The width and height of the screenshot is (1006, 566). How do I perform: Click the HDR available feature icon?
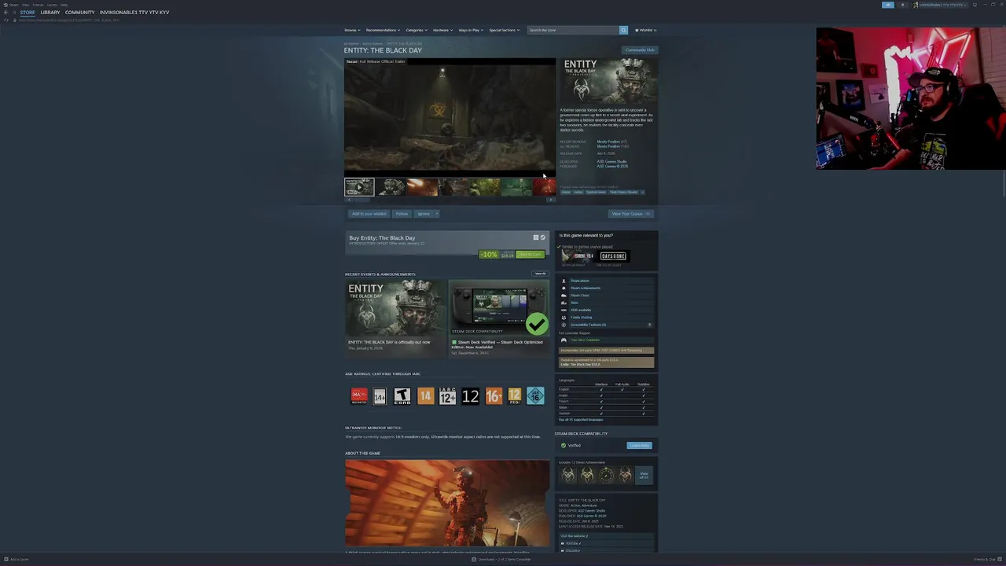pos(564,310)
